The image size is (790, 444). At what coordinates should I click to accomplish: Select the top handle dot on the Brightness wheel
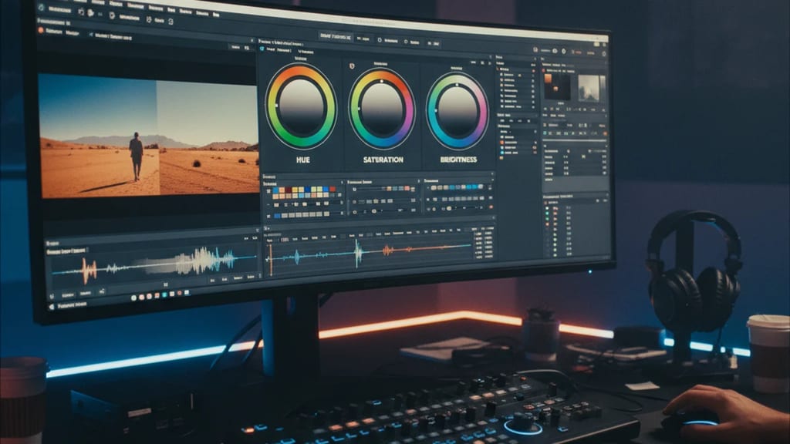pyautogui.click(x=457, y=85)
